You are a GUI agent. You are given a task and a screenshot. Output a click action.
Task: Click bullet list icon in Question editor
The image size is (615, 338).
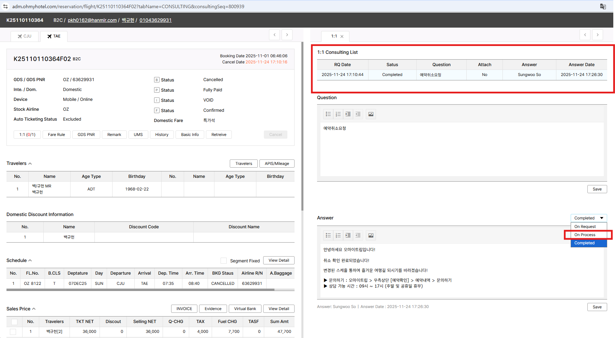pyautogui.click(x=328, y=114)
